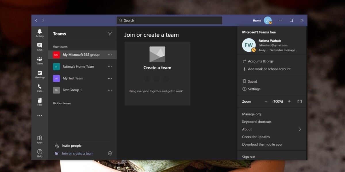This screenshot has height=172, width=345.
Task: Open the Apps store
Action: click(40, 140)
